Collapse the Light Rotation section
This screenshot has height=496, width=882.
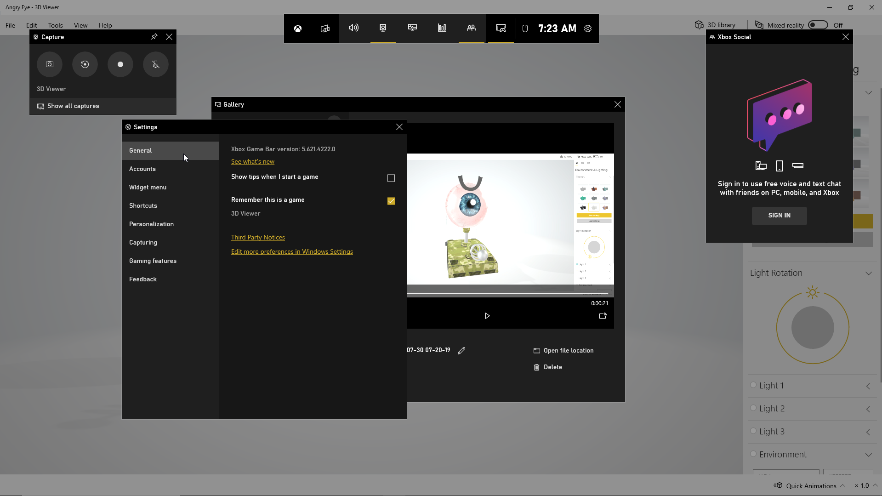coord(869,274)
